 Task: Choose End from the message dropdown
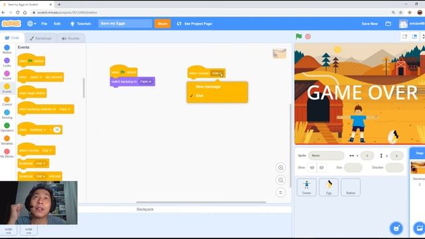coord(199,96)
